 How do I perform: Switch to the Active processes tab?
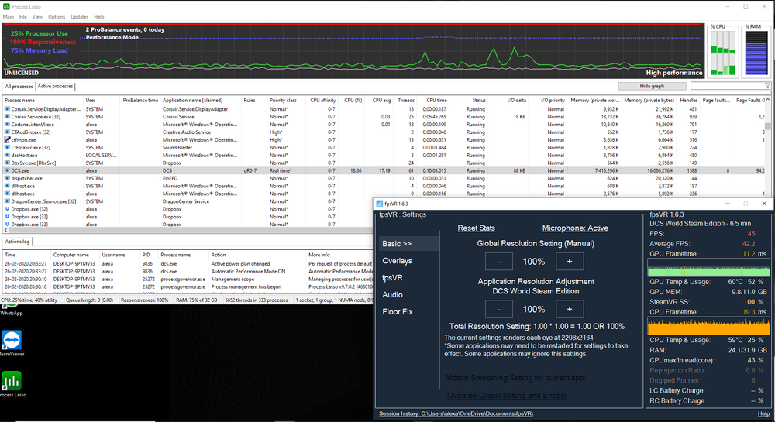pyautogui.click(x=56, y=87)
